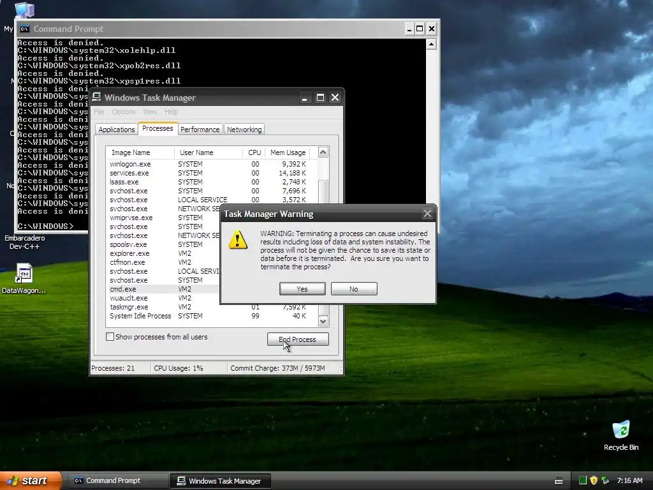This screenshot has width=653, height=490.
Task: Click the Command Prompt title bar icon
Action: (25, 29)
